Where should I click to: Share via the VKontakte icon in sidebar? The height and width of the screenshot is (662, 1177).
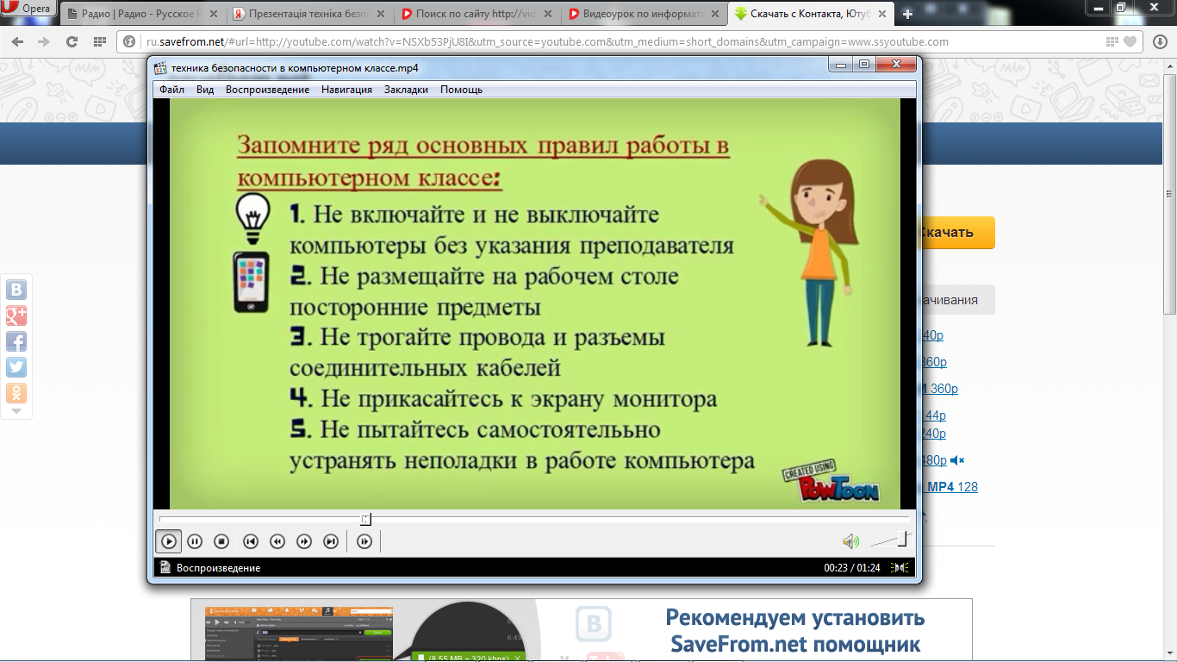tap(16, 290)
